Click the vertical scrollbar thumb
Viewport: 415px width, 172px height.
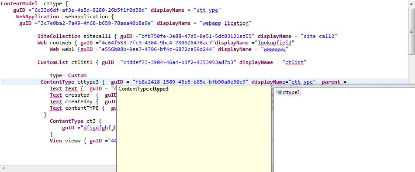[412, 31]
